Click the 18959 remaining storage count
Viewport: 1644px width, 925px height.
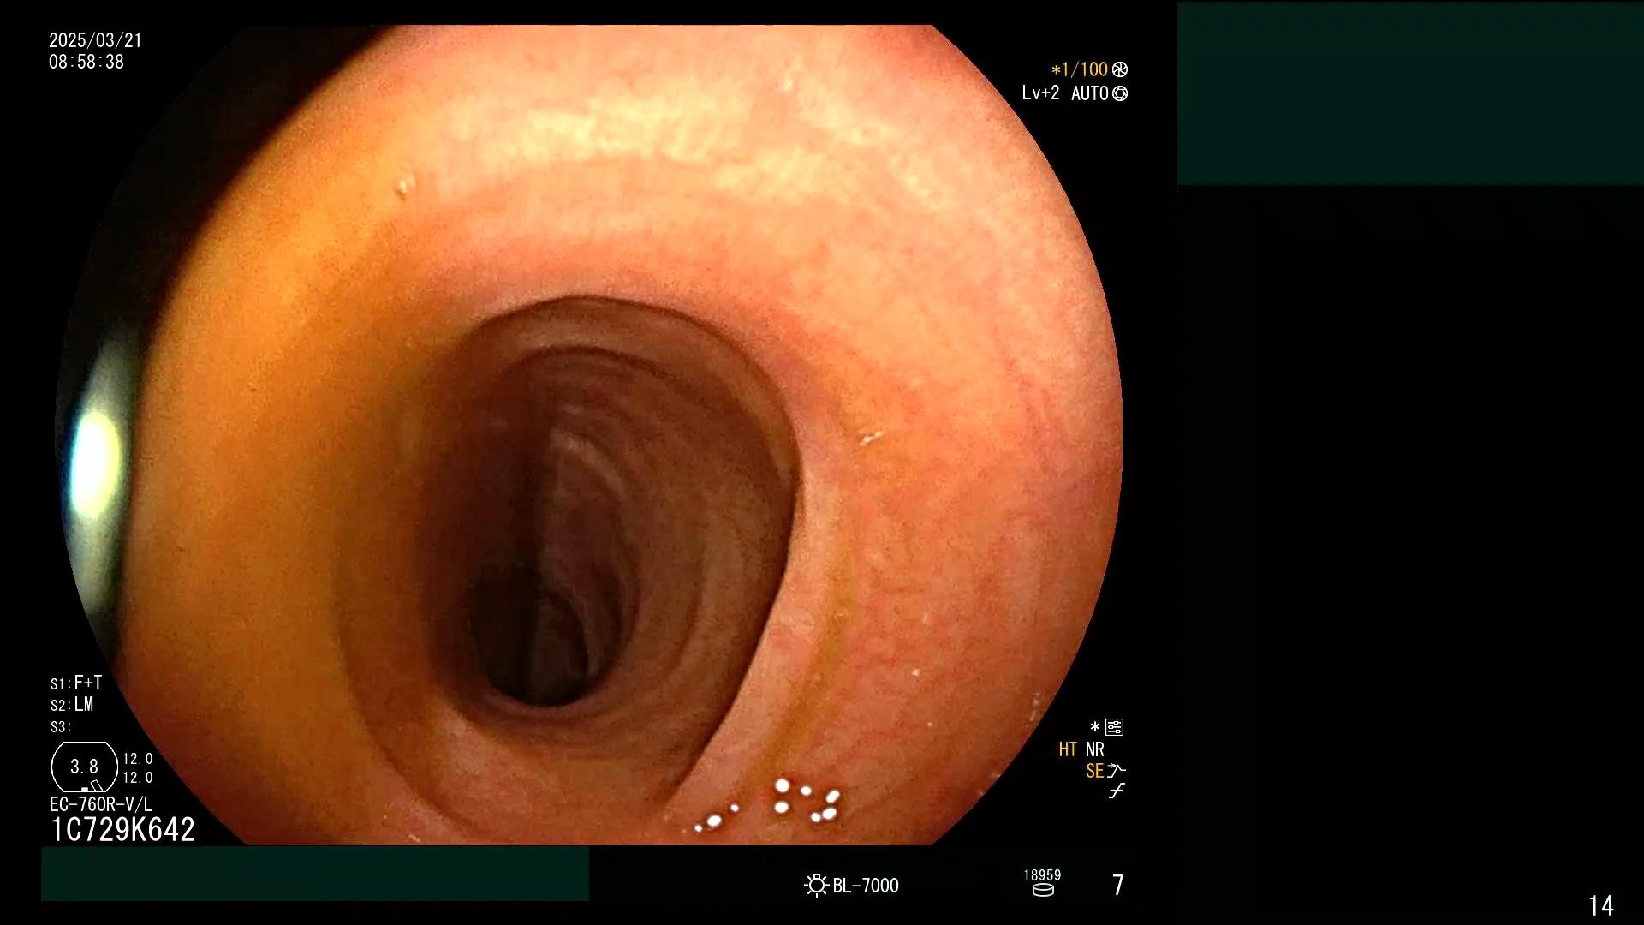[1042, 874]
